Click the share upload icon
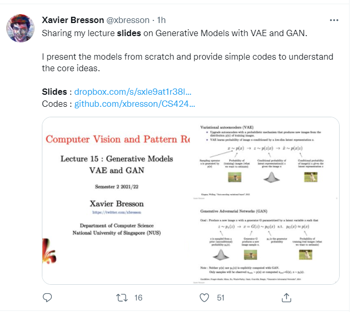The width and height of the screenshot is (359, 312). 286,298
